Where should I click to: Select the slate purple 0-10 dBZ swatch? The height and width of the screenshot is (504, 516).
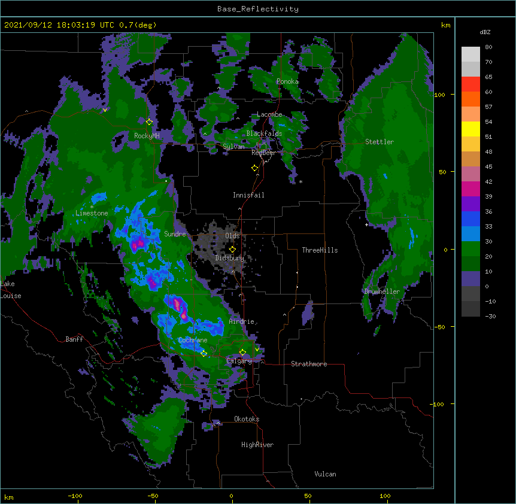click(471, 279)
